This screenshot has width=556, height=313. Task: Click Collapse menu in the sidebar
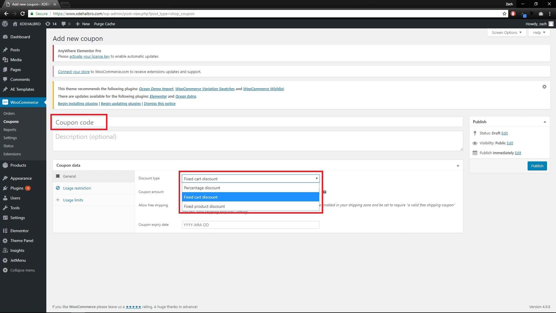pos(23,270)
